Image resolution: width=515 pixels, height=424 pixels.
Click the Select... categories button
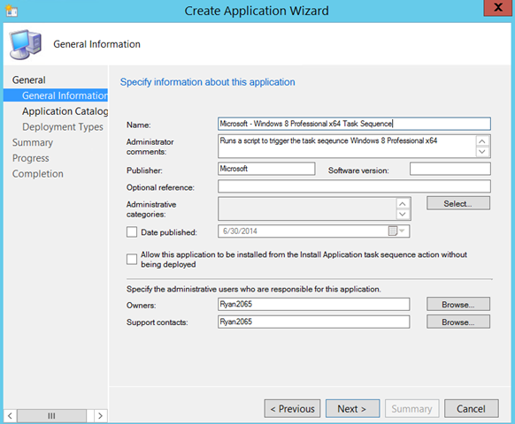458,203
